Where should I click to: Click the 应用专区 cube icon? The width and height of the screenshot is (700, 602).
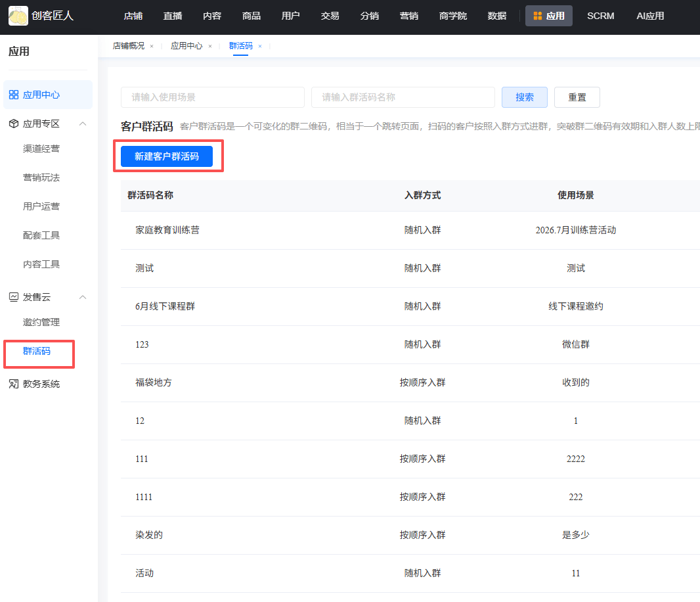pos(14,124)
